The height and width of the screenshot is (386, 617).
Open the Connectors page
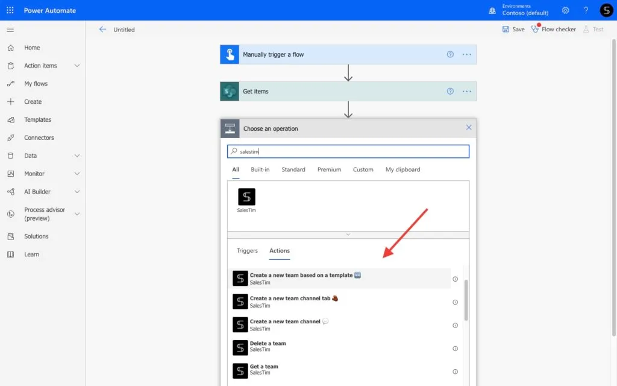[x=39, y=138]
